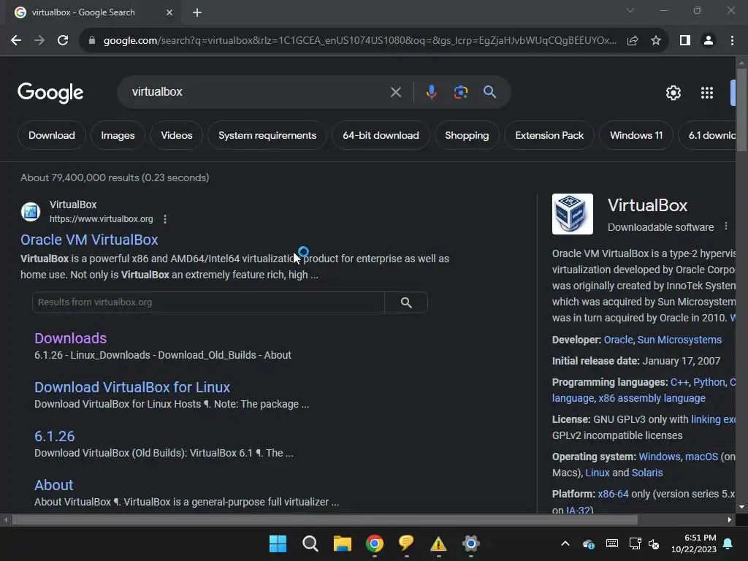
Task: Select 64-bit download filter chip
Action: 381,135
